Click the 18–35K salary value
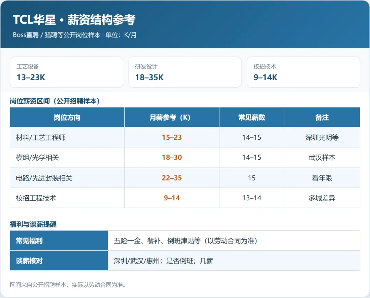The image size is (370, 298). pos(149,77)
